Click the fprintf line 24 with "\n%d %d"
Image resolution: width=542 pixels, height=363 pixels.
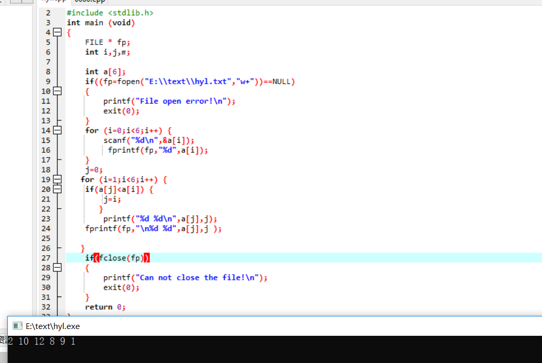coord(153,229)
